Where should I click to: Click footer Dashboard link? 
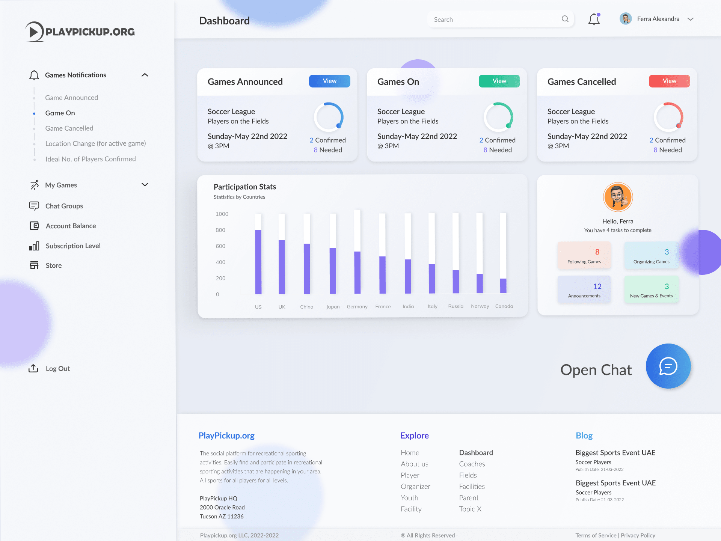[x=476, y=453]
